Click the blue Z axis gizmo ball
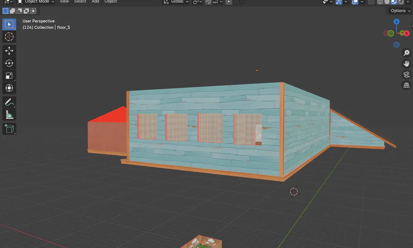The width and height of the screenshot is (413, 248). pyautogui.click(x=396, y=22)
